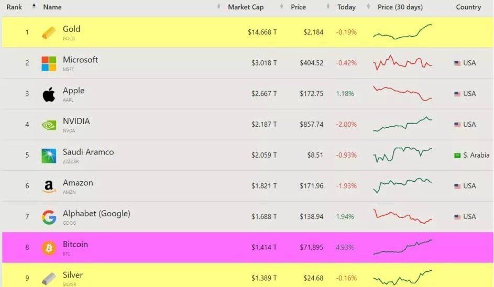Click the NVIDIA logo icon
494x287 pixels.
(49, 125)
